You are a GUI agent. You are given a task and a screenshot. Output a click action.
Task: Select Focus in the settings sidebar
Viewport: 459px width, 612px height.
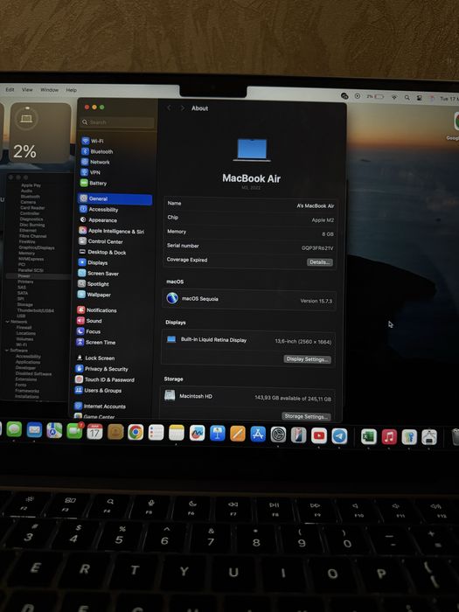pyautogui.click(x=88, y=331)
